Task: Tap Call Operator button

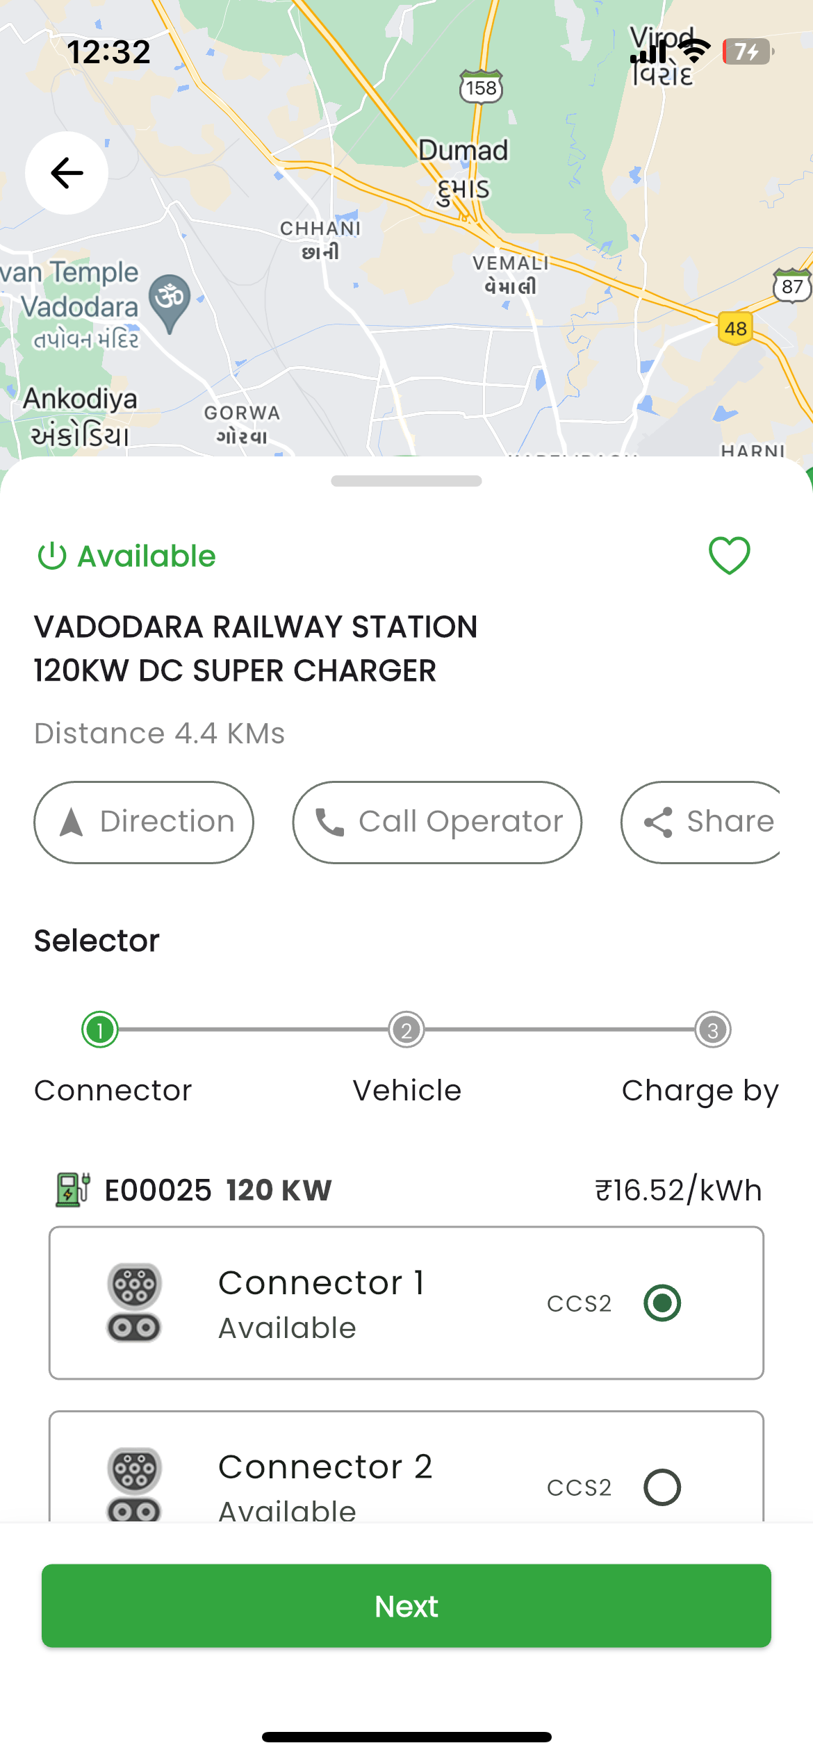Action: [x=437, y=823]
